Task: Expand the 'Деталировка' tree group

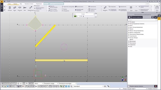Action: [129, 41]
